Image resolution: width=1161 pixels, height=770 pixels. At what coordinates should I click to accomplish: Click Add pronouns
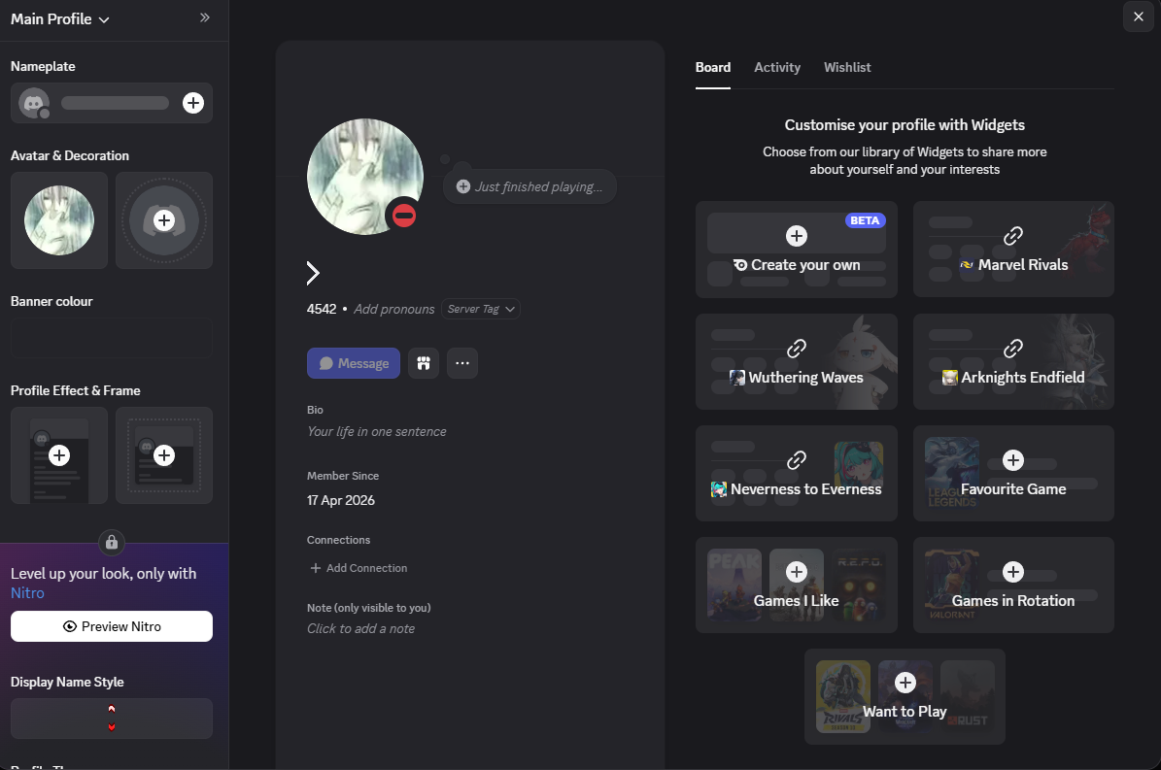(x=393, y=309)
